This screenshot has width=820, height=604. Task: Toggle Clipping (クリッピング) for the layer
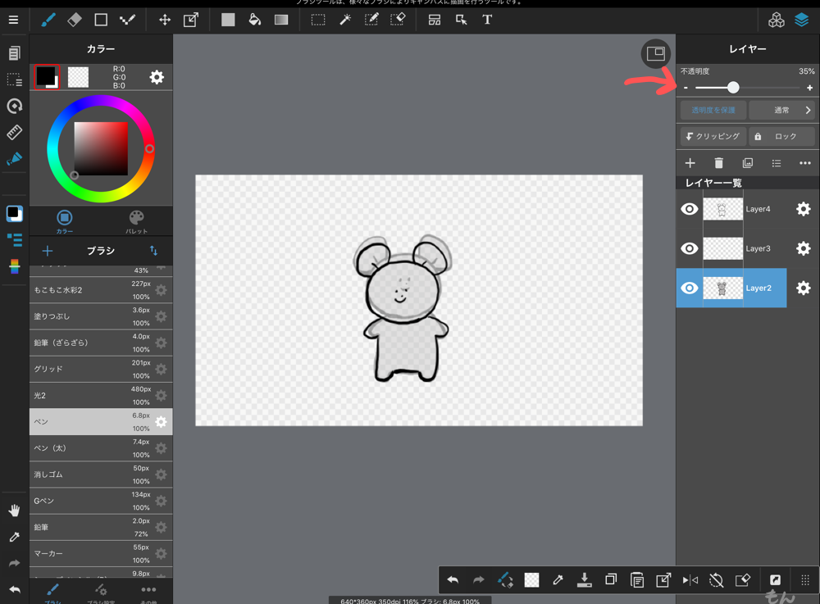pyautogui.click(x=713, y=136)
